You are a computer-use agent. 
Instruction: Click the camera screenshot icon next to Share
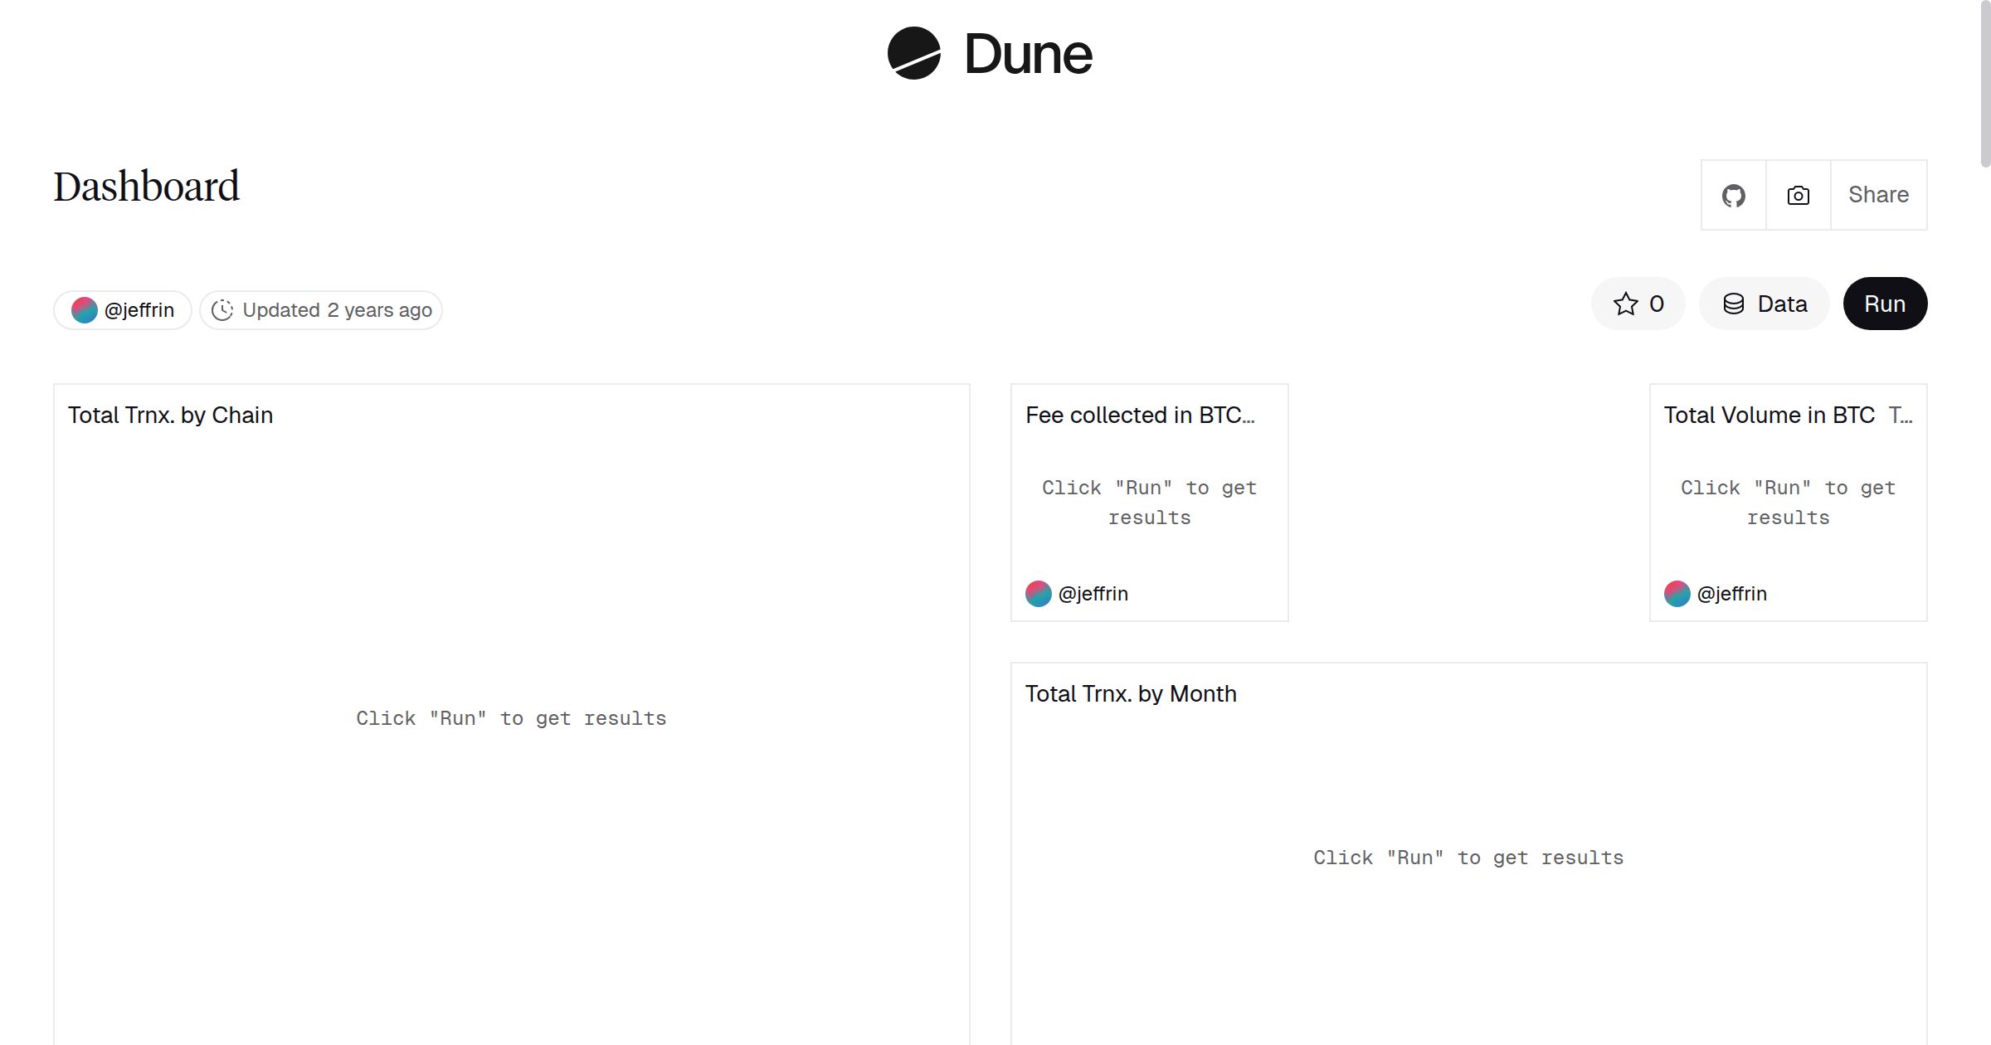pos(1797,195)
